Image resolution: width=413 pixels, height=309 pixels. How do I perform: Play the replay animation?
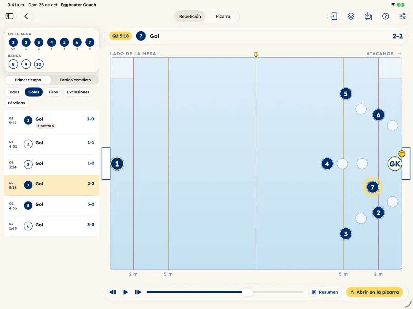126,292
